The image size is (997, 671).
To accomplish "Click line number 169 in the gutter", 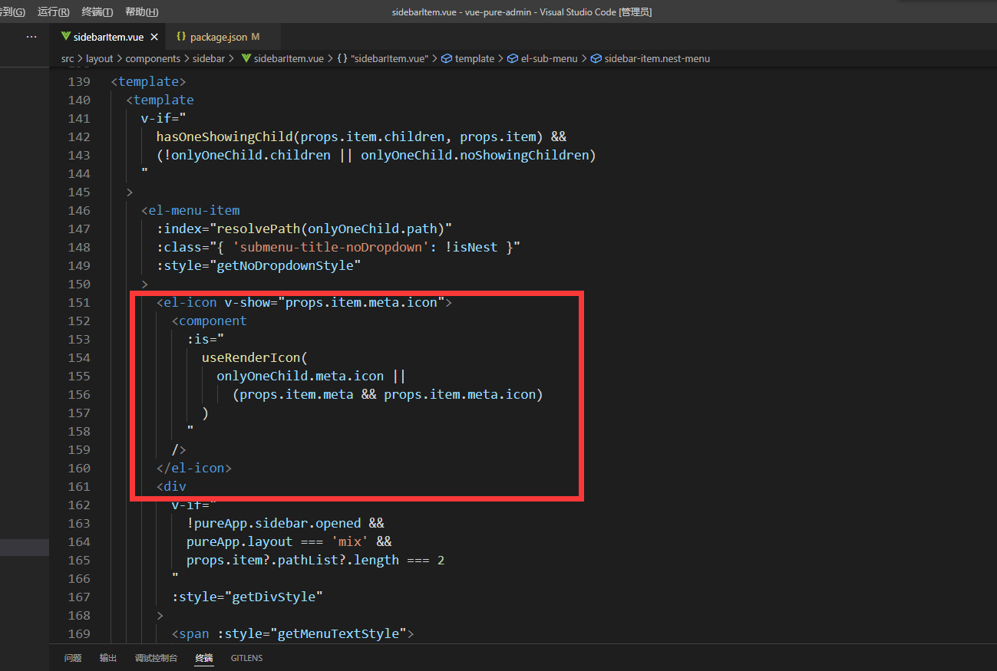I will click(79, 633).
